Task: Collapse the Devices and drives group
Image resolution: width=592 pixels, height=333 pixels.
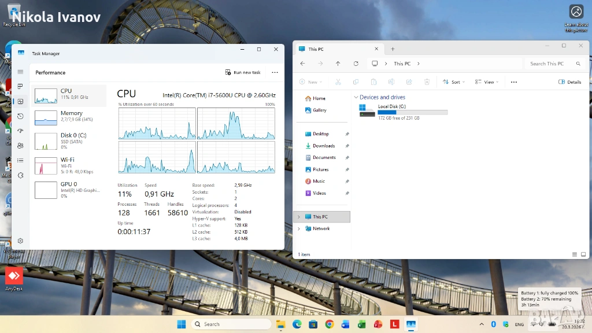Action: [x=356, y=97]
